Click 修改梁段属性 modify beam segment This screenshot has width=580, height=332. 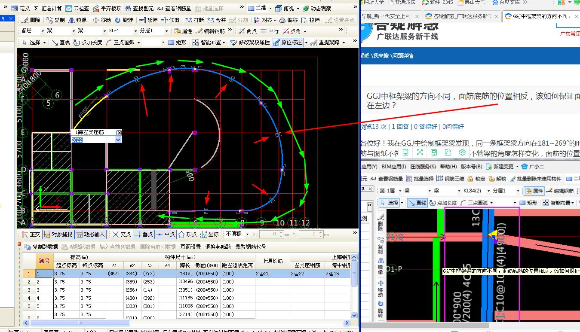tap(250, 43)
